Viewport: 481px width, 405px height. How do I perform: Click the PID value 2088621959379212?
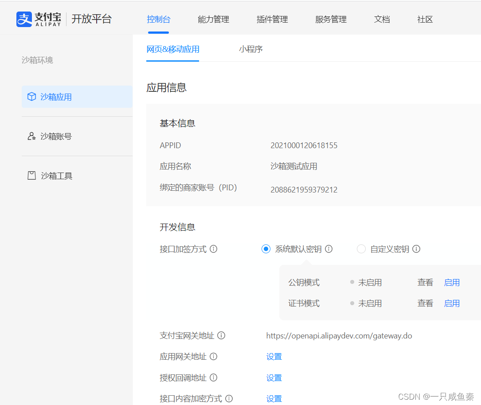304,189
